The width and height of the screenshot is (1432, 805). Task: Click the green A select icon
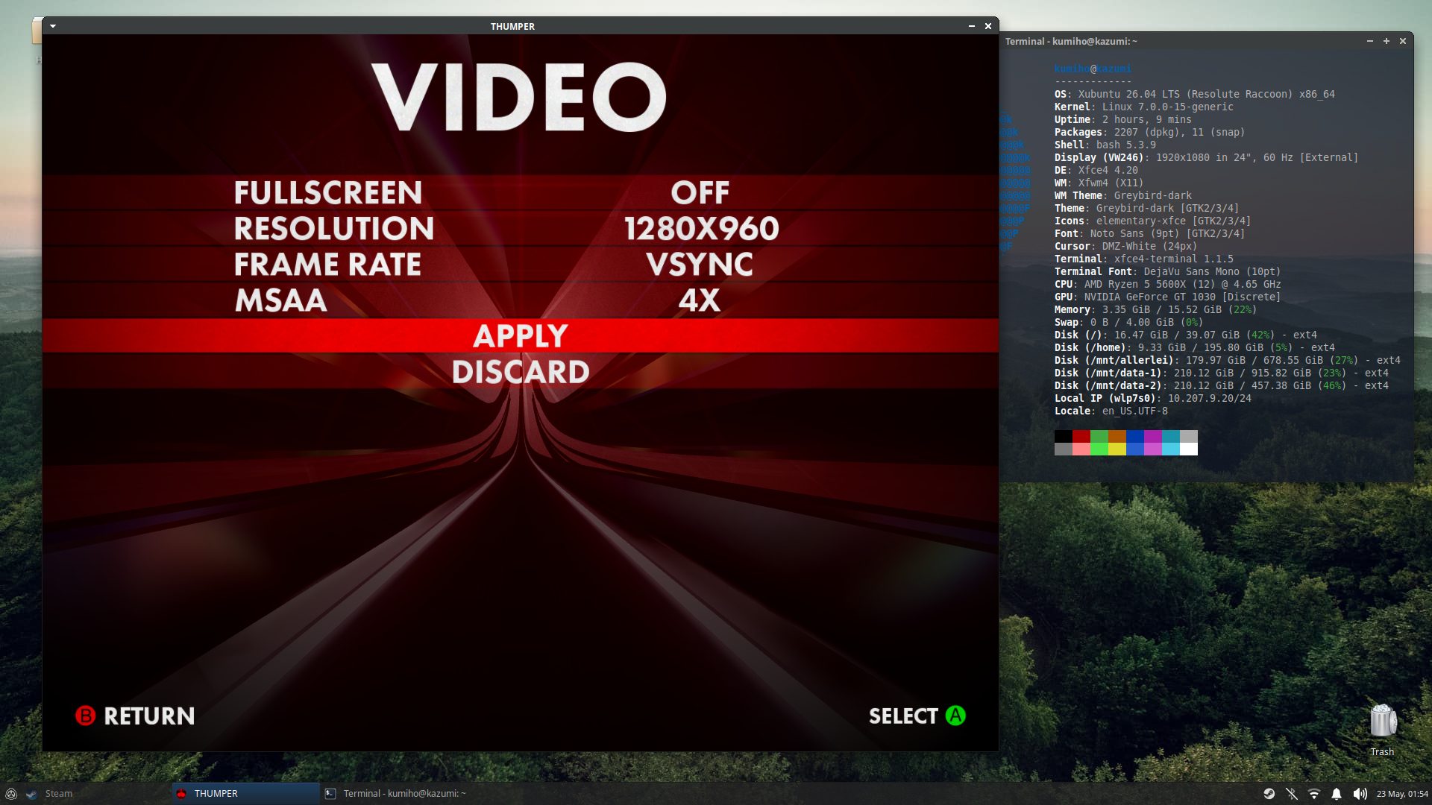pyautogui.click(x=955, y=716)
